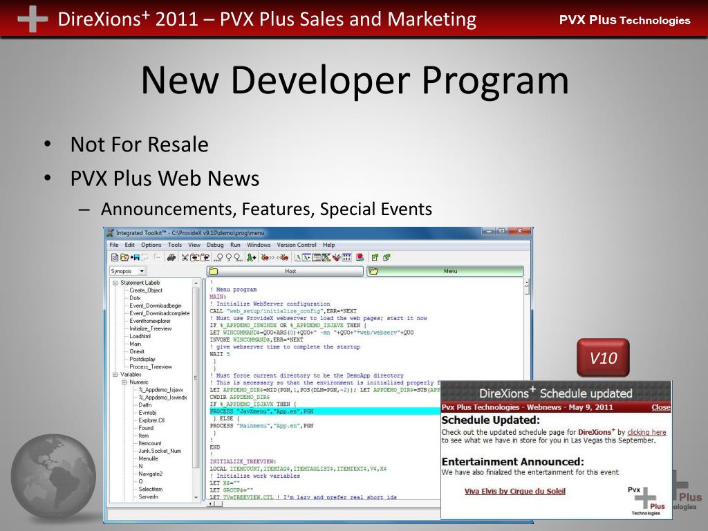Click the Open folder toolbar icon

(124, 257)
